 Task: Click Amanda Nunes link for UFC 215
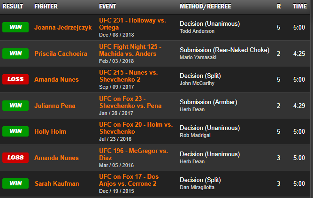coord(53,80)
